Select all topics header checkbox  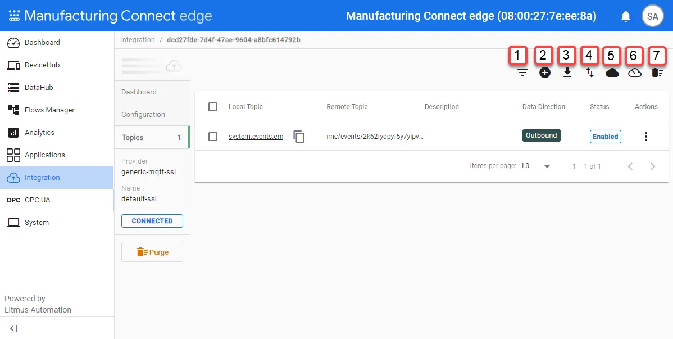(213, 107)
